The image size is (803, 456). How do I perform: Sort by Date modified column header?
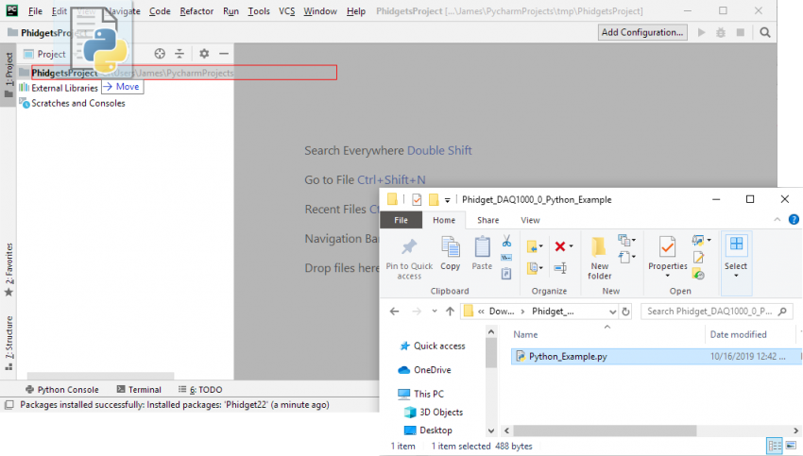coord(738,335)
